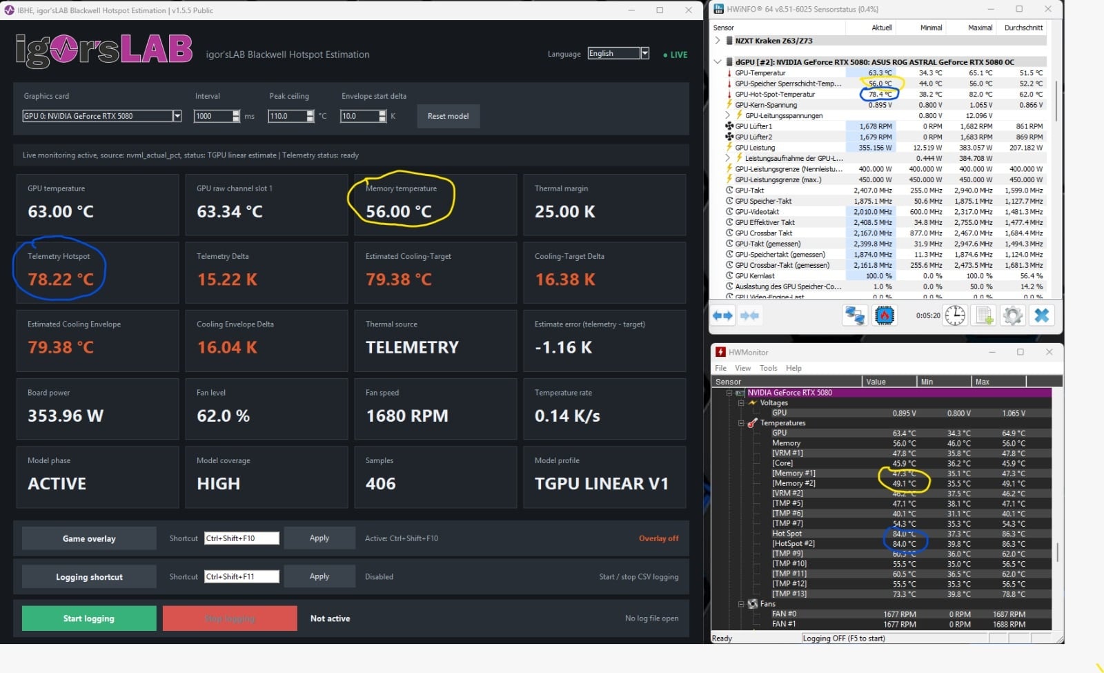The image size is (1104, 673).
Task: Click Board power 353.96 W value
Action: pos(66,416)
